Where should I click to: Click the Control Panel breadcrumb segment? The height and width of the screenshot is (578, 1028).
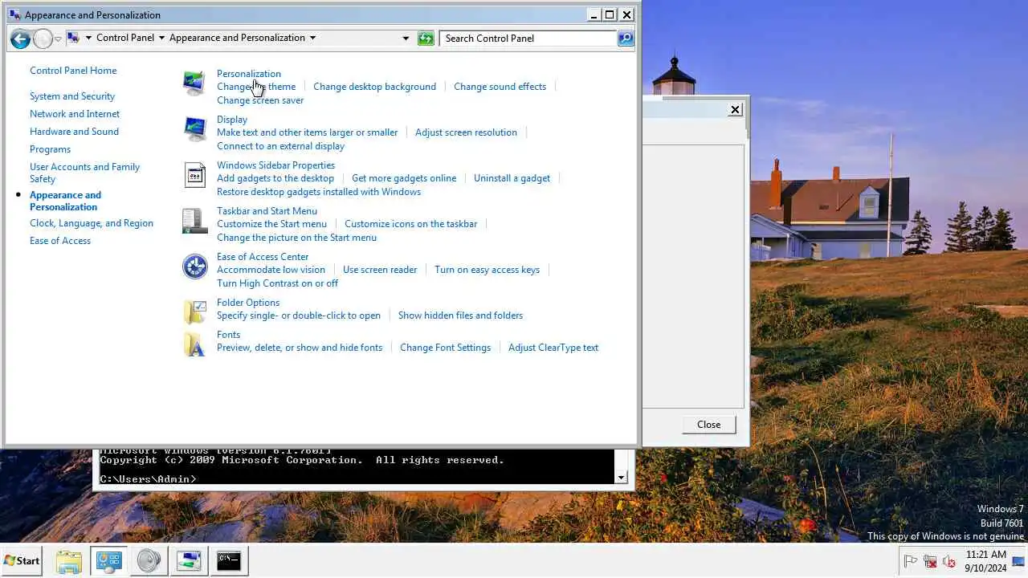[124, 38]
